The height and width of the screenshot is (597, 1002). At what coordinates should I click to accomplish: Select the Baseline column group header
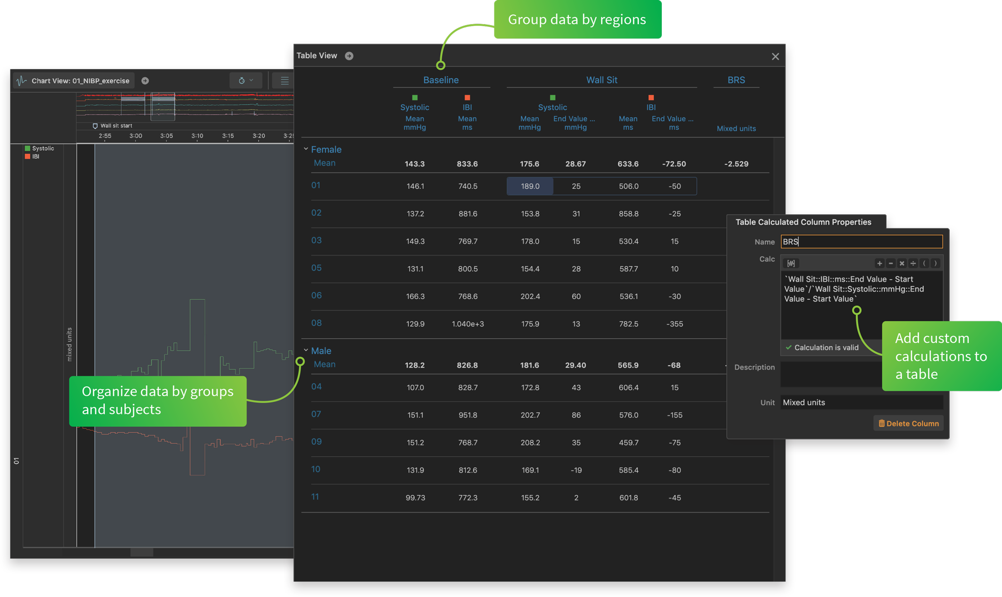point(440,80)
